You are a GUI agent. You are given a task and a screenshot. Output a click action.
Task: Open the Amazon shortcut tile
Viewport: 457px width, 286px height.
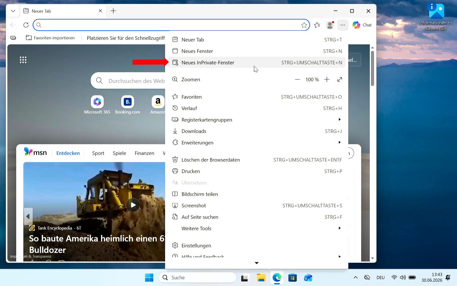158,105
